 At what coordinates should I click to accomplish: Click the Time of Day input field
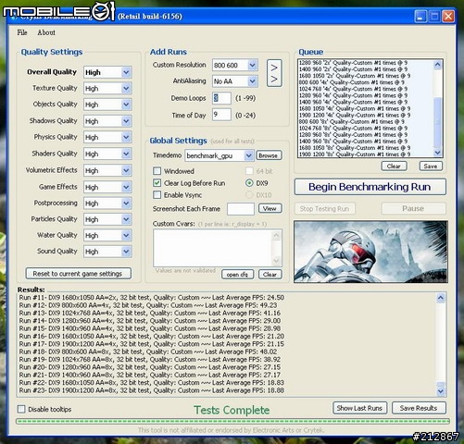click(x=221, y=115)
